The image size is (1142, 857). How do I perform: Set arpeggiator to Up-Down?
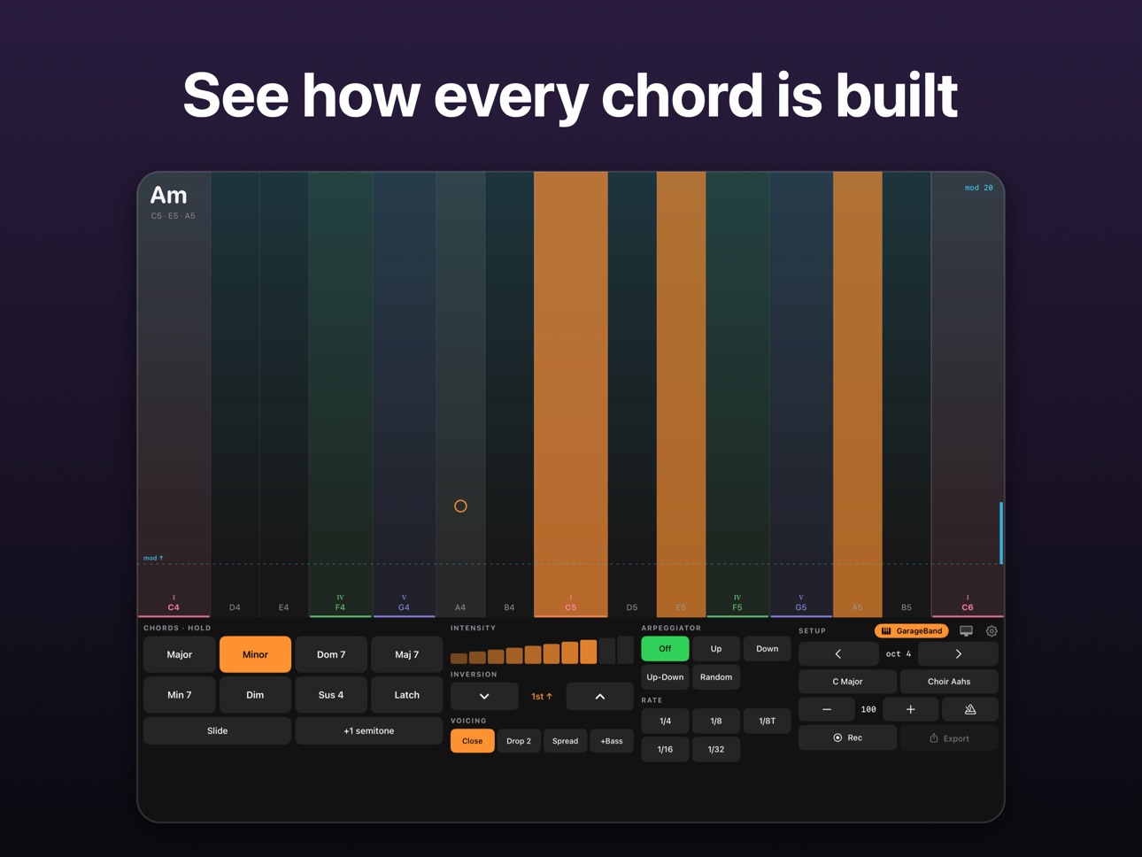tap(665, 677)
